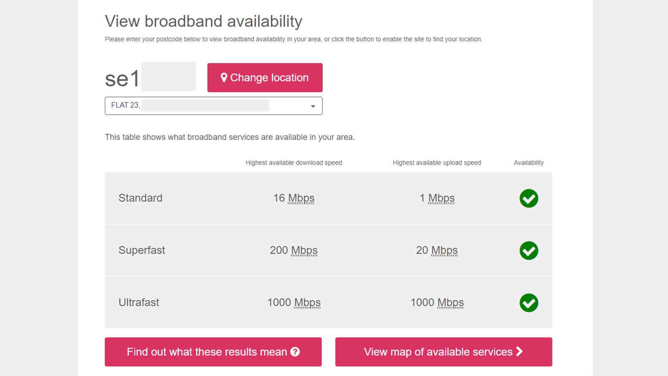This screenshot has height=376, width=668.
Task: Open View map of available services
Action: pos(444,352)
